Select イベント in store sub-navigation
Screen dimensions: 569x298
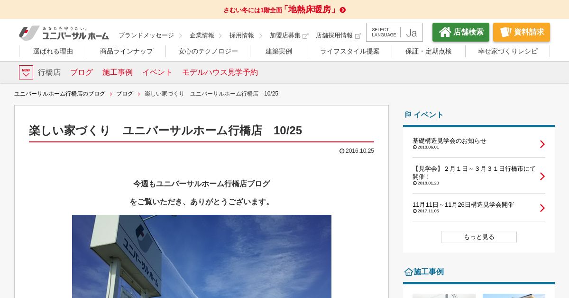click(157, 72)
